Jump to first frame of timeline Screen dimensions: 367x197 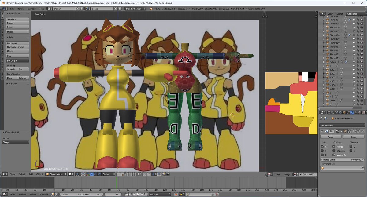(127, 194)
